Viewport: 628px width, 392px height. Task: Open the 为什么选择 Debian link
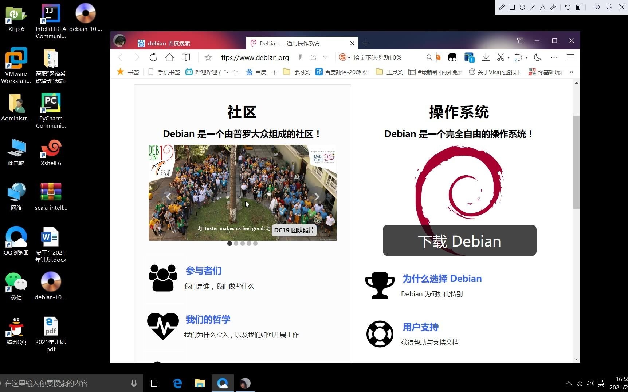442,279
